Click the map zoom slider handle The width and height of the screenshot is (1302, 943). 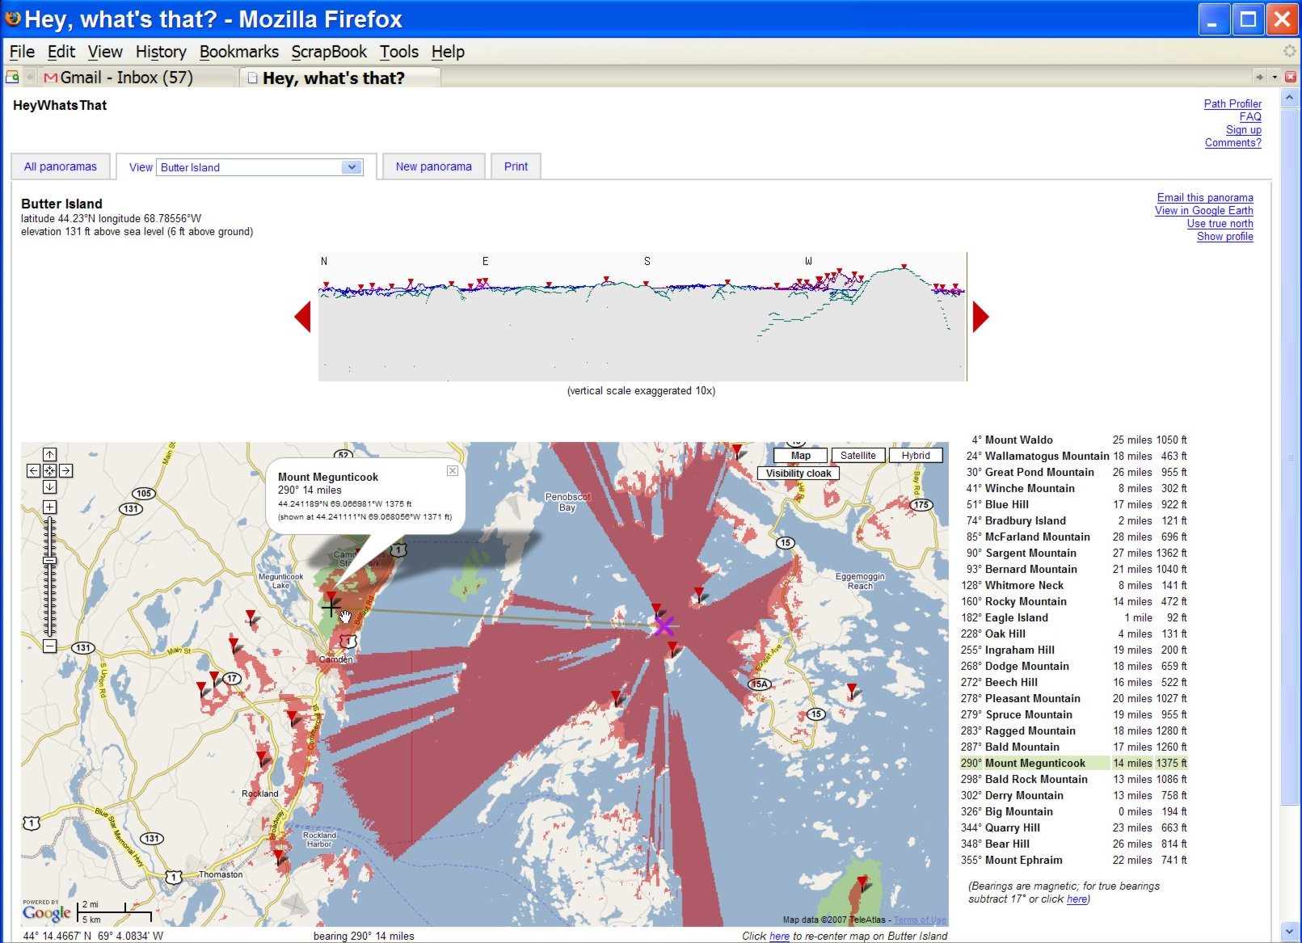point(49,560)
